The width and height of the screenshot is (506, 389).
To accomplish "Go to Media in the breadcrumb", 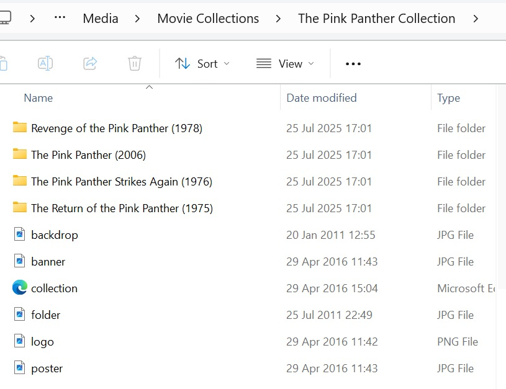I will (101, 19).
